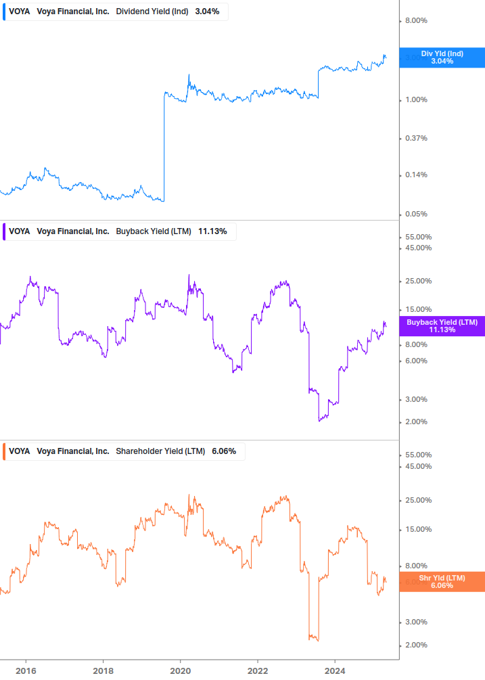Click the Buyback Yield (LTM) legend label

click(154, 231)
